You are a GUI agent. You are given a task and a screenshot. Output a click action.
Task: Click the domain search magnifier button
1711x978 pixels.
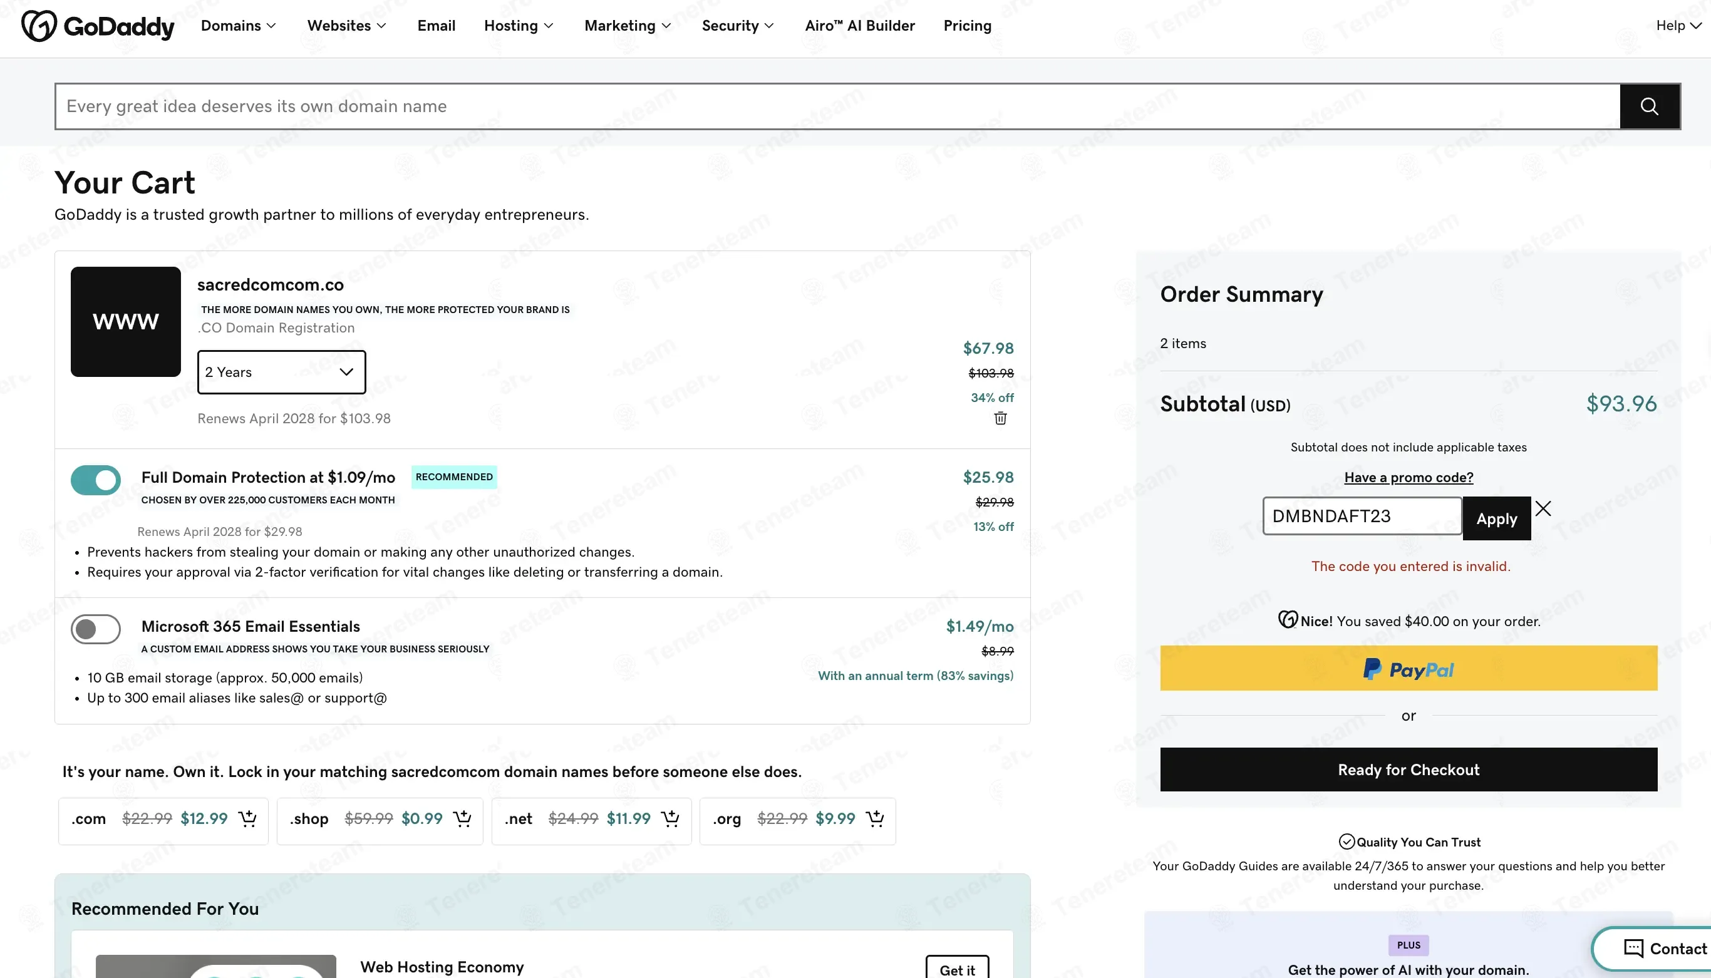coord(1649,106)
